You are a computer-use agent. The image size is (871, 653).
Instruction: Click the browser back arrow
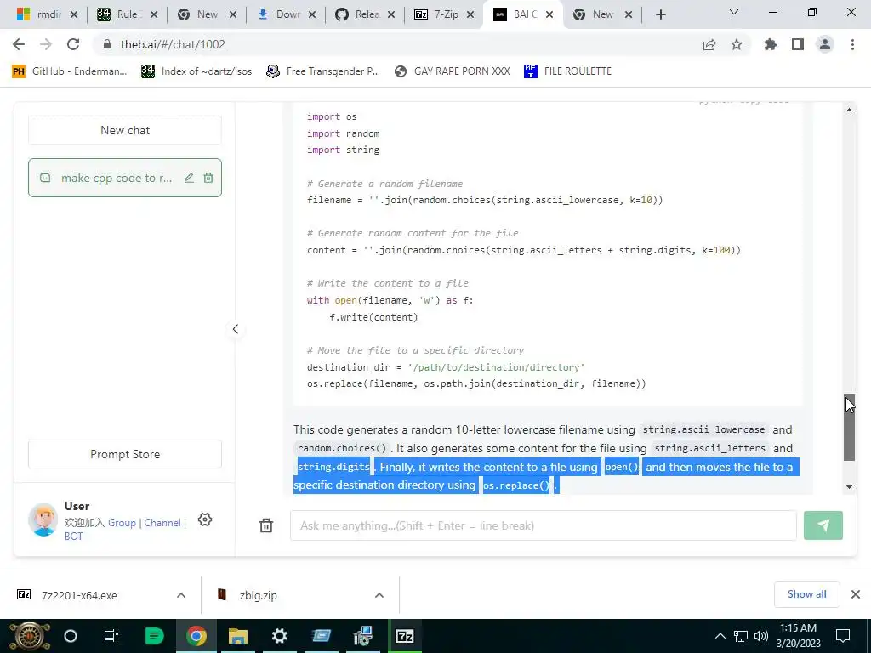coord(19,44)
